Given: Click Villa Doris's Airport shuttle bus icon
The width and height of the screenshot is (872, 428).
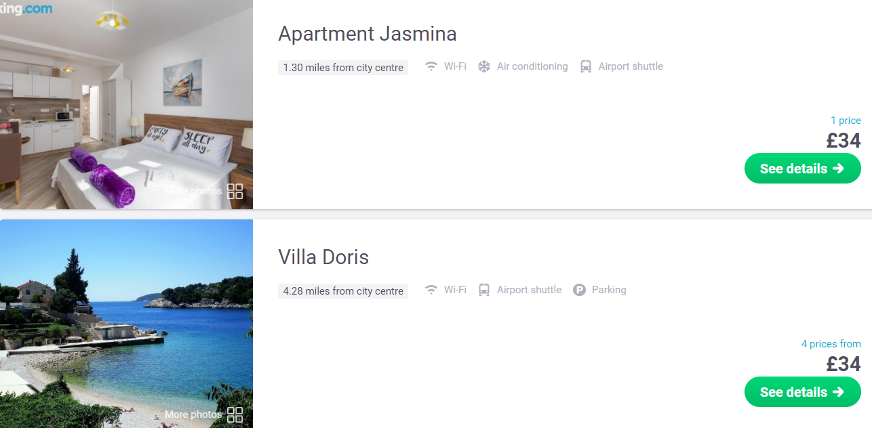Looking at the screenshot, I should pyautogui.click(x=484, y=290).
